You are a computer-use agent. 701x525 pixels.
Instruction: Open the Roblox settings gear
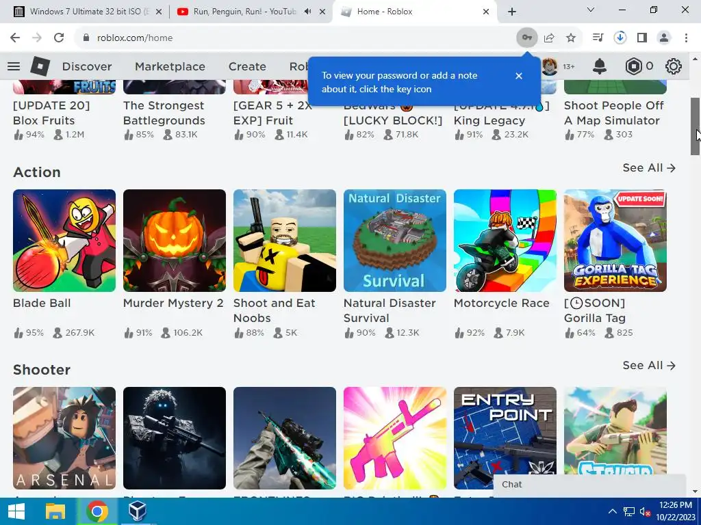point(674,66)
